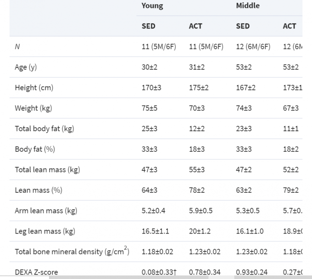Select the Arm lean mass (kg) label
312x279 pixels.
pyautogui.click(x=46, y=211)
